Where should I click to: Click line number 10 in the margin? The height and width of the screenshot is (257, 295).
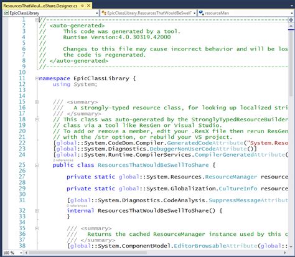pyautogui.click(x=22, y=72)
